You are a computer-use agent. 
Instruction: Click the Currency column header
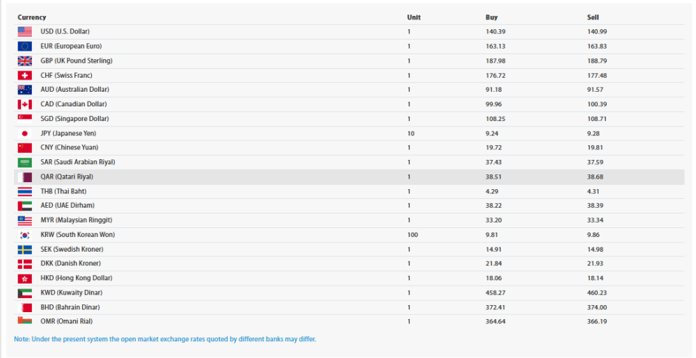(32, 17)
